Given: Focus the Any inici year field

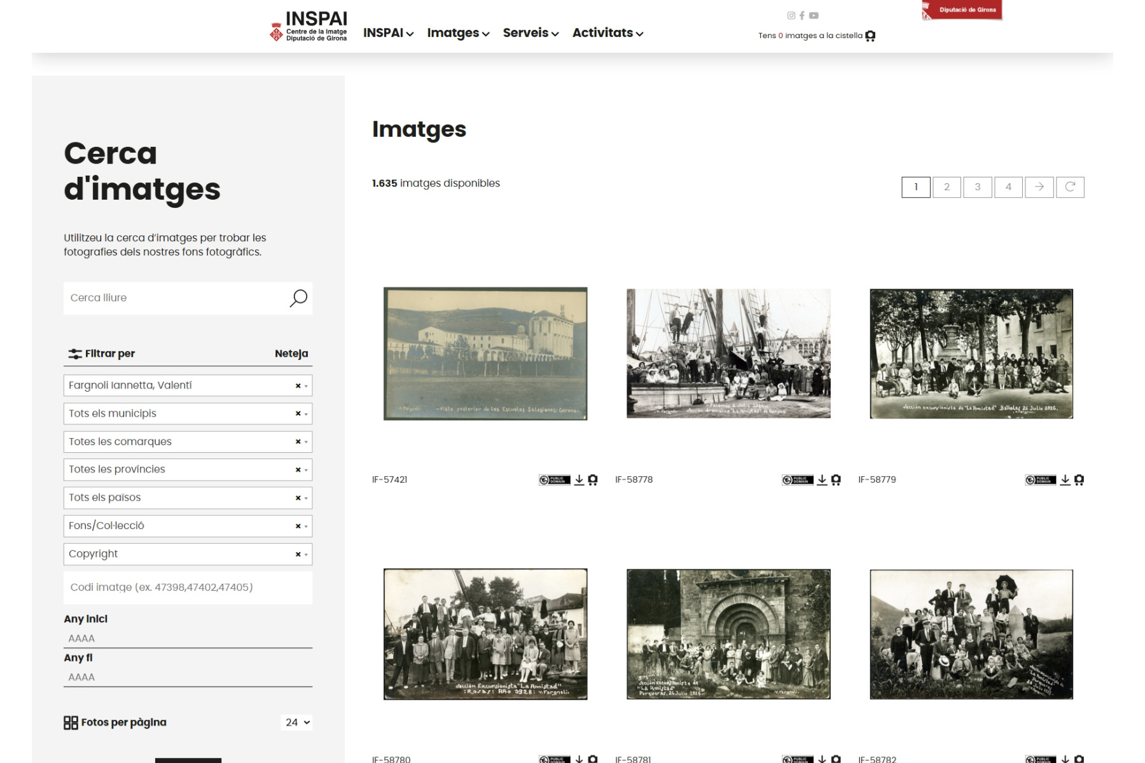Looking at the screenshot, I should [x=188, y=638].
